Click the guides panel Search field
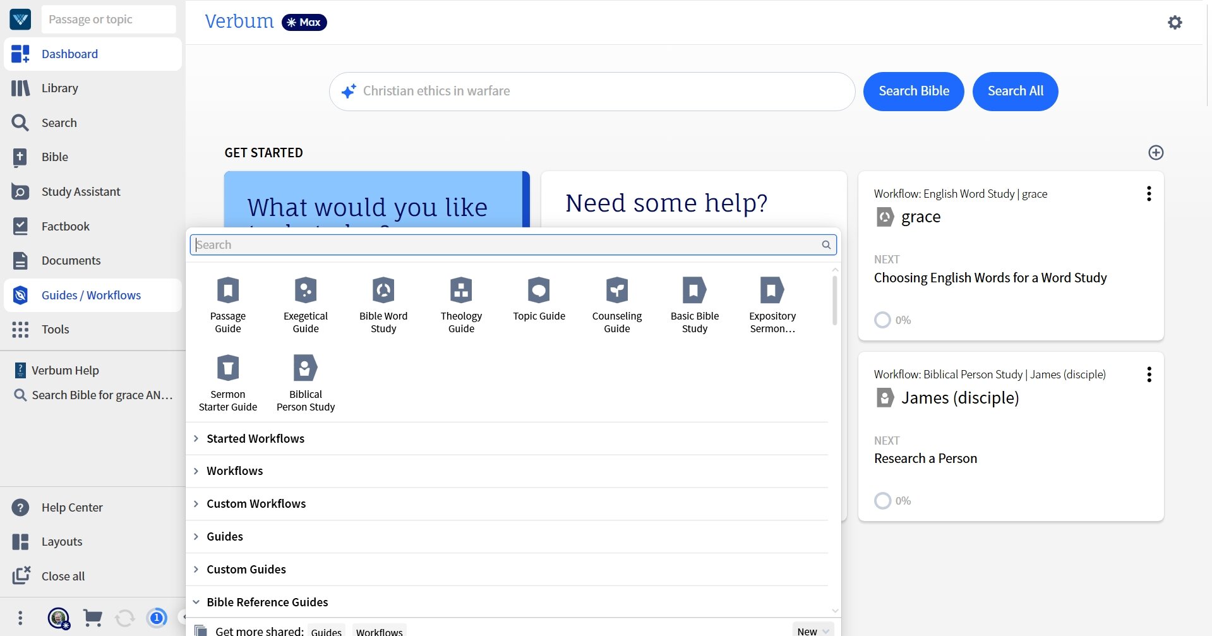Screen dimensions: 1212x636 pos(513,245)
